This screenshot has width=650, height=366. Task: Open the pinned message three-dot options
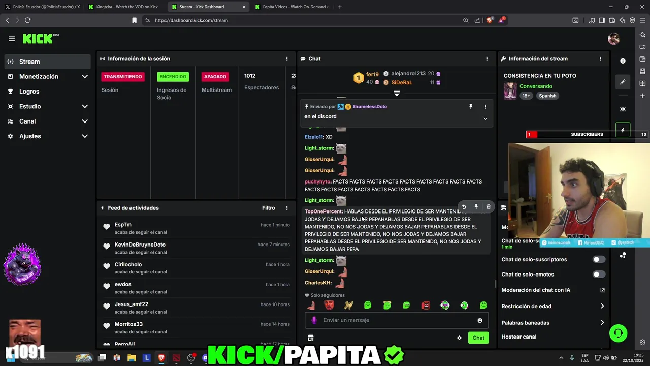(x=485, y=107)
